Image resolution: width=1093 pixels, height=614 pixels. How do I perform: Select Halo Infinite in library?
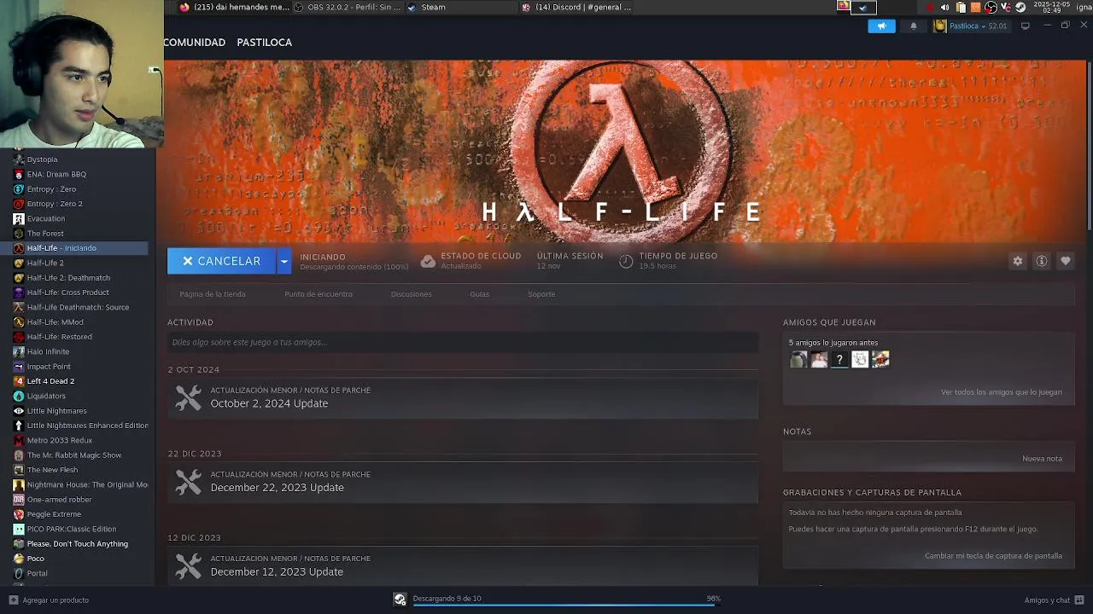pyautogui.click(x=80, y=351)
